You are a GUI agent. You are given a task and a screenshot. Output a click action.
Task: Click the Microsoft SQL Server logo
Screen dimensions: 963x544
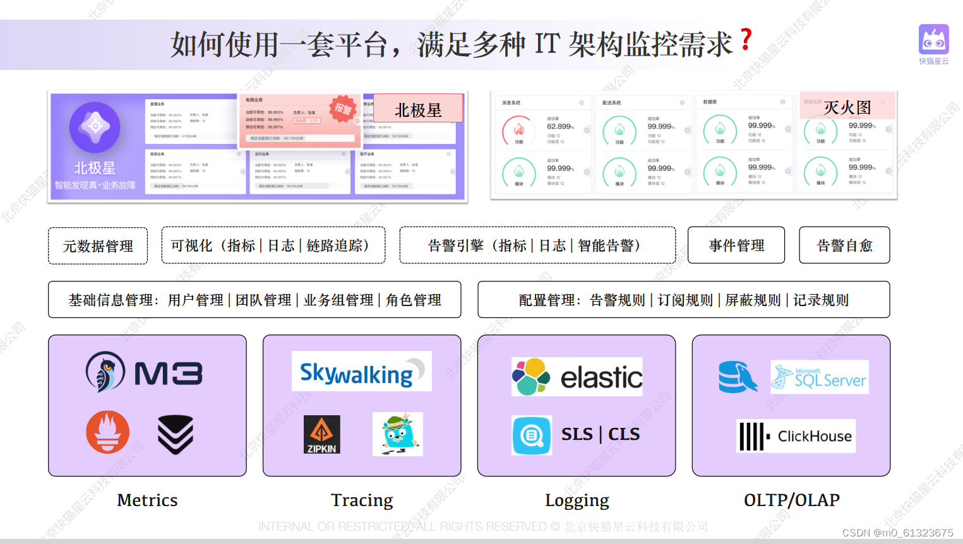820,377
